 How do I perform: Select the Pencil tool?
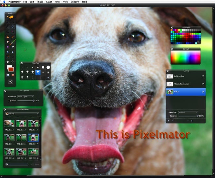click(13, 37)
